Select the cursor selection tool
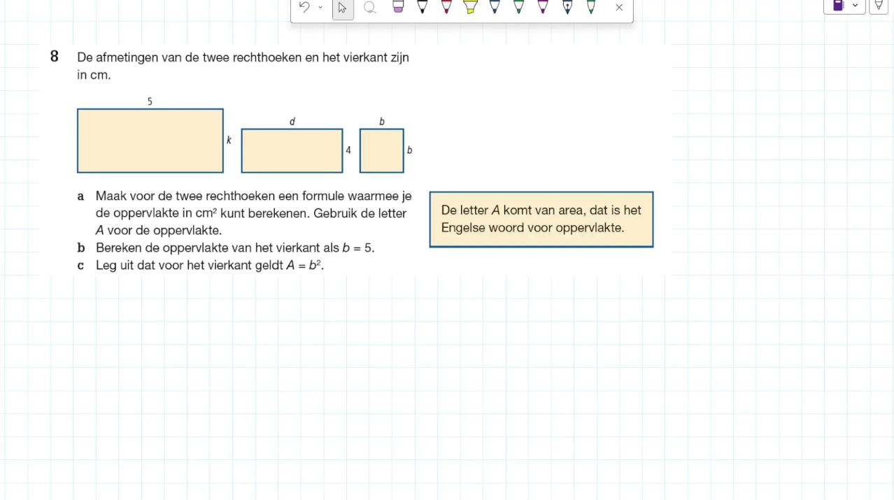The width and height of the screenshot is (894, 500). pos(342,8)
